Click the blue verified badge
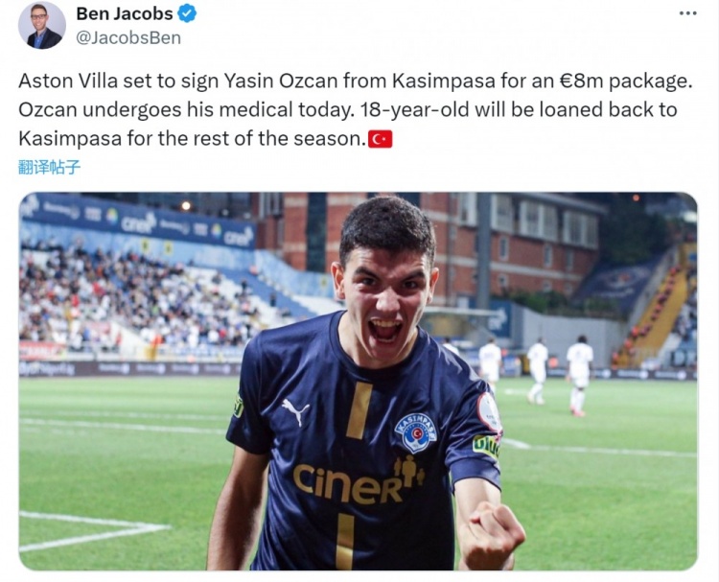719x582 pixels. 187,13
